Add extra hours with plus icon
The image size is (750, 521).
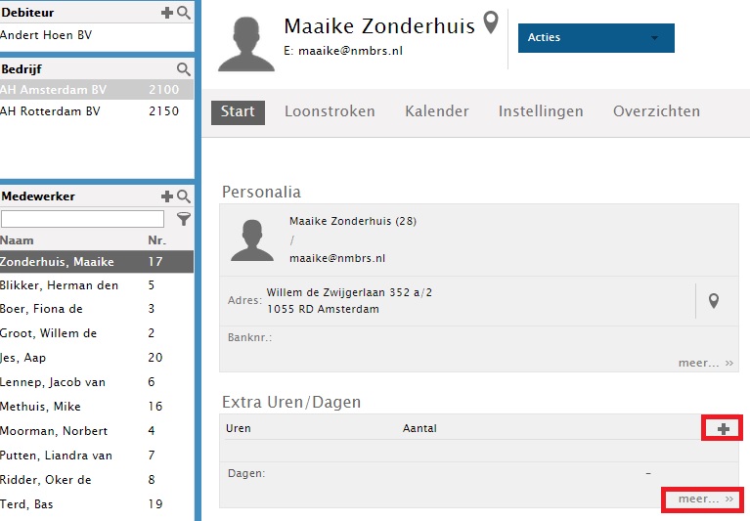(724, 429)
